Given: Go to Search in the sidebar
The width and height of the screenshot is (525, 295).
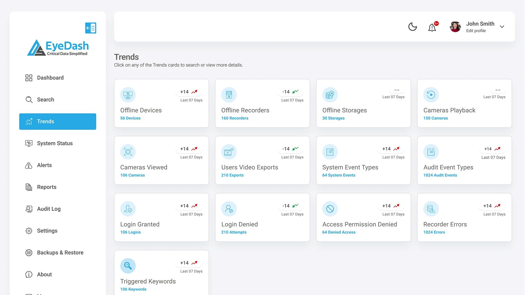Looking at the screenshot, I should click(58, 100).
